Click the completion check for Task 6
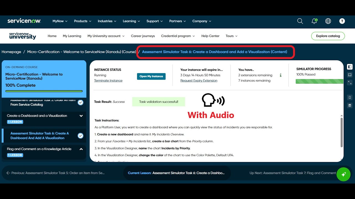This screenshot has width=355, height=199. click(80, 136)
